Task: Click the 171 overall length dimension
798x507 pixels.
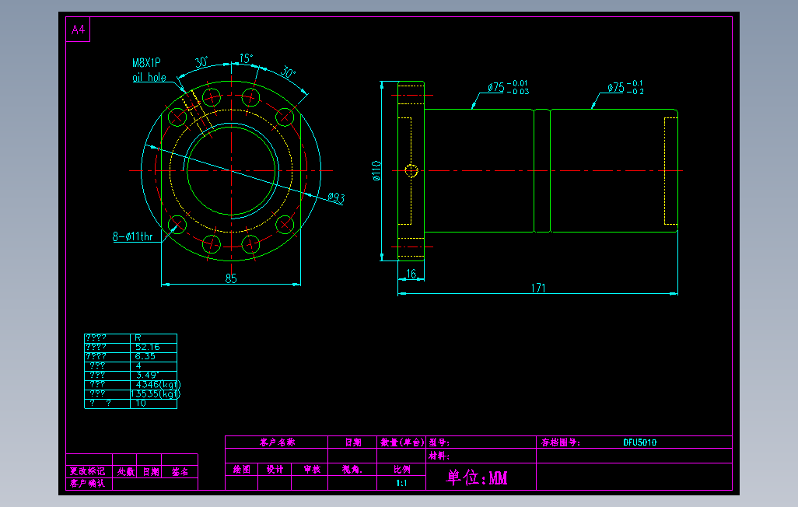Action: point(538,288)
